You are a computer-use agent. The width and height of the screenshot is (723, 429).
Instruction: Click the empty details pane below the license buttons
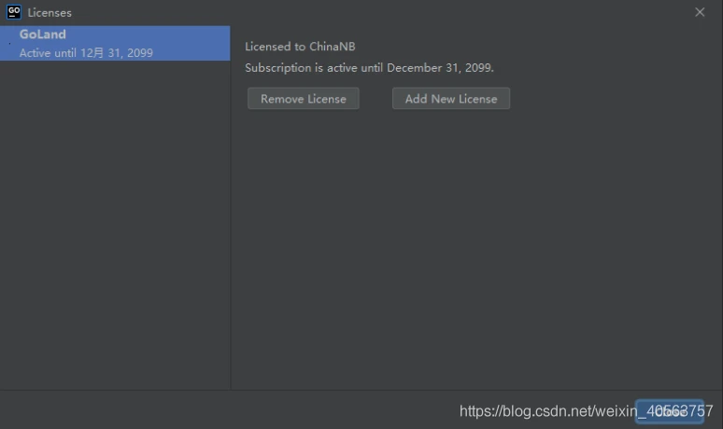click(x=476, y=249)
